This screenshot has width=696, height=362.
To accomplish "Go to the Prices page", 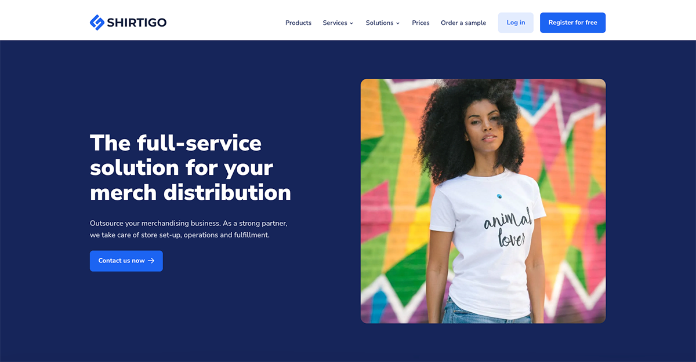I will pos(420,23).
